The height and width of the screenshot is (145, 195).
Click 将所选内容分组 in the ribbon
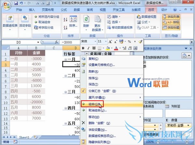(47, 17)
